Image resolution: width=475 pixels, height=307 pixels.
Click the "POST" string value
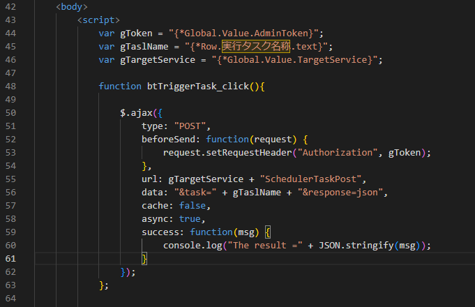190,126
